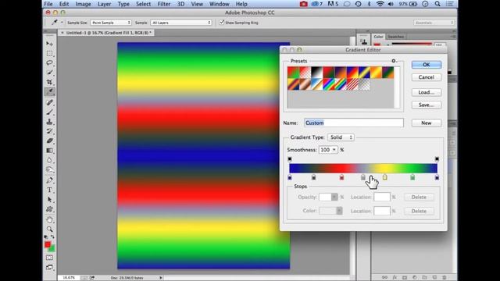Open the Presets gear menu
Viewport: 500px width, 281px height.
[394, 61]
